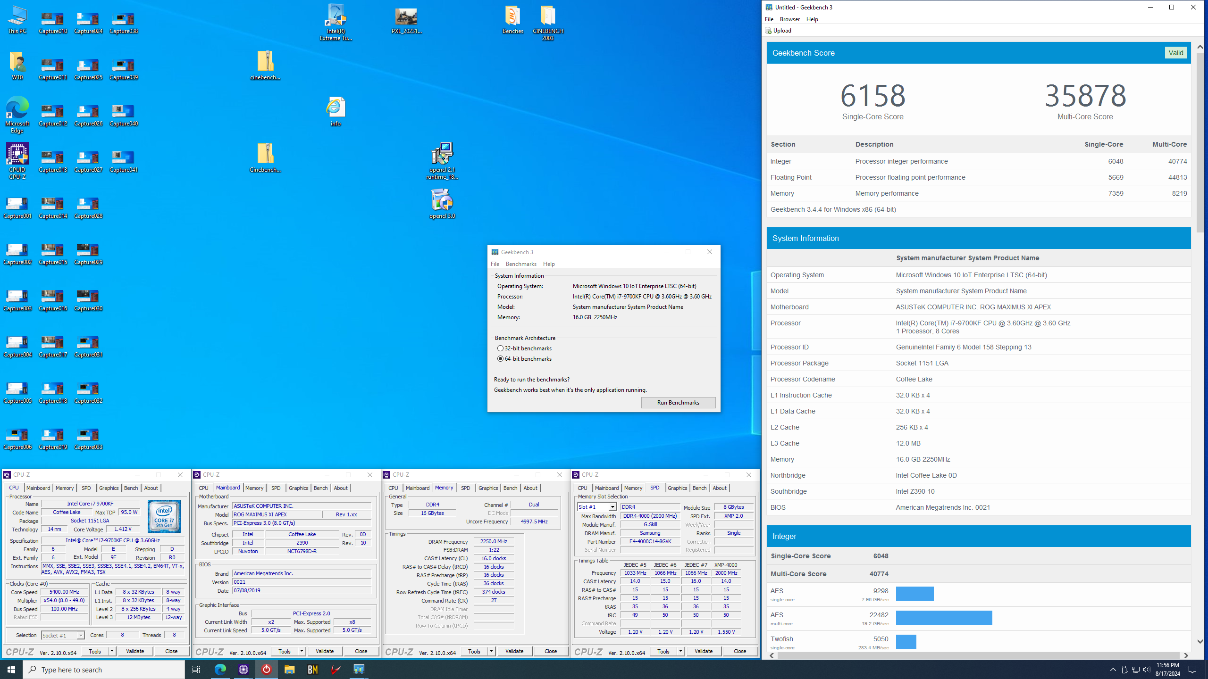Open Browser menu in Geekbench results window

tap(790, 19)
